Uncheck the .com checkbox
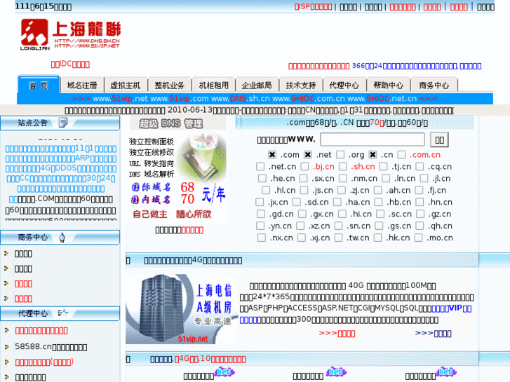Viewport: 510px width, 382px height. [x=272, y=154]
